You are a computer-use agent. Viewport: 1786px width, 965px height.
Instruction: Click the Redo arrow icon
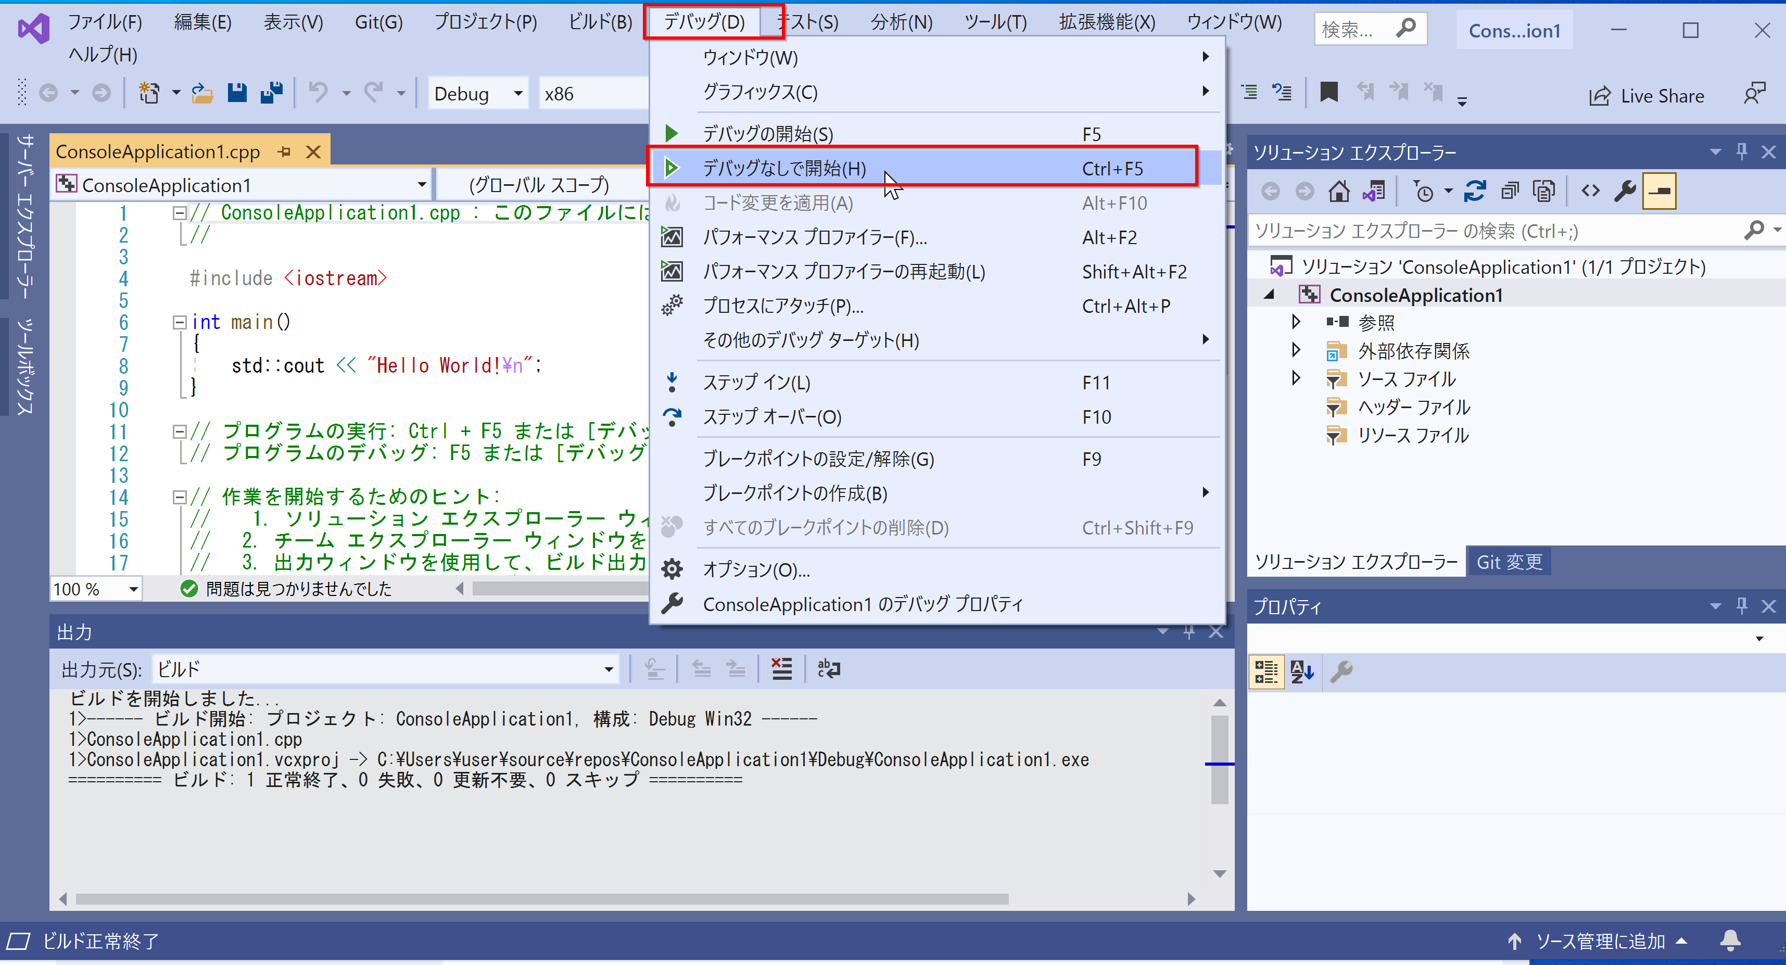pos(374,93)
